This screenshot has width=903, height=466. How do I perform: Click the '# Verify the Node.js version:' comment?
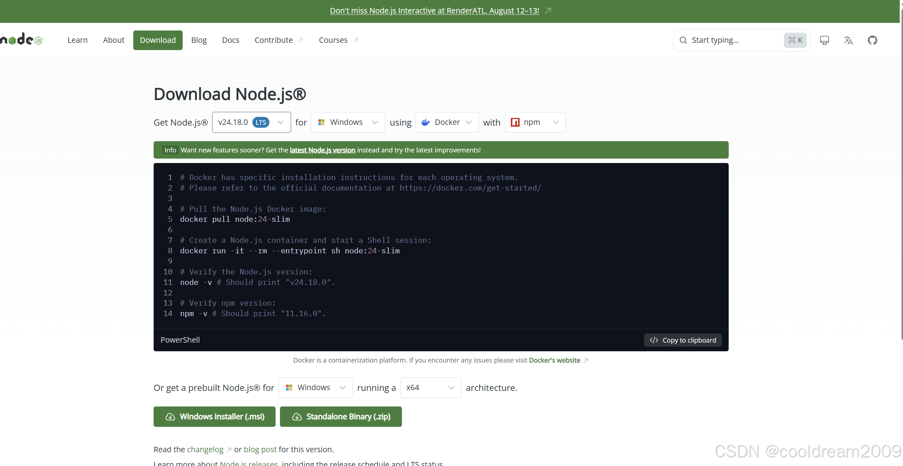(246, 272)
